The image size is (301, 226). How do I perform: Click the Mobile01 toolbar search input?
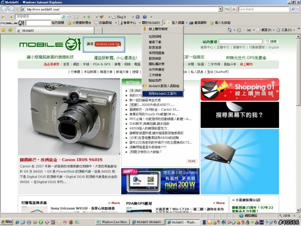38,23
